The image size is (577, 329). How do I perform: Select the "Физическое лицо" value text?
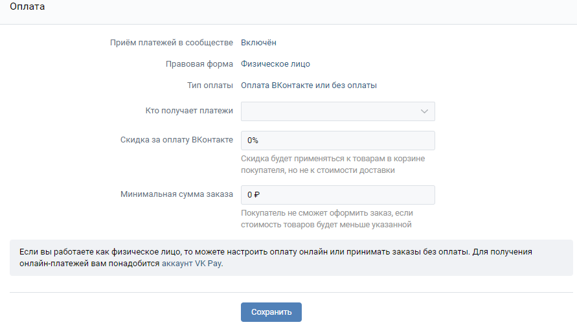coord(275,64)
